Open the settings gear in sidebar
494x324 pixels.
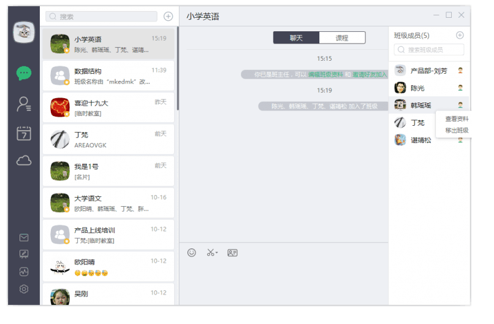(24, 289)
